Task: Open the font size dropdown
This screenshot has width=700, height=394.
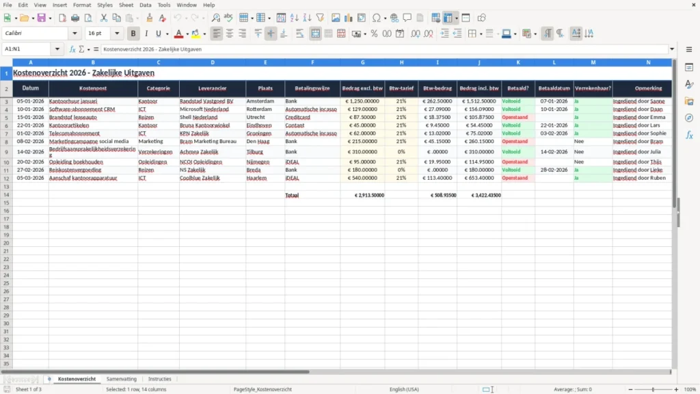Action: (x=117, y=34)
